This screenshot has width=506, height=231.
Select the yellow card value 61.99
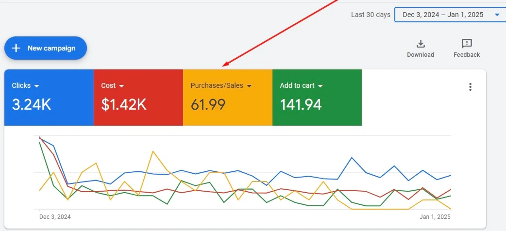(x=208, y=104)
